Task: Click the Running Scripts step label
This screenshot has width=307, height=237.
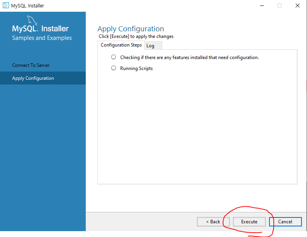Action: coord(136,68)
